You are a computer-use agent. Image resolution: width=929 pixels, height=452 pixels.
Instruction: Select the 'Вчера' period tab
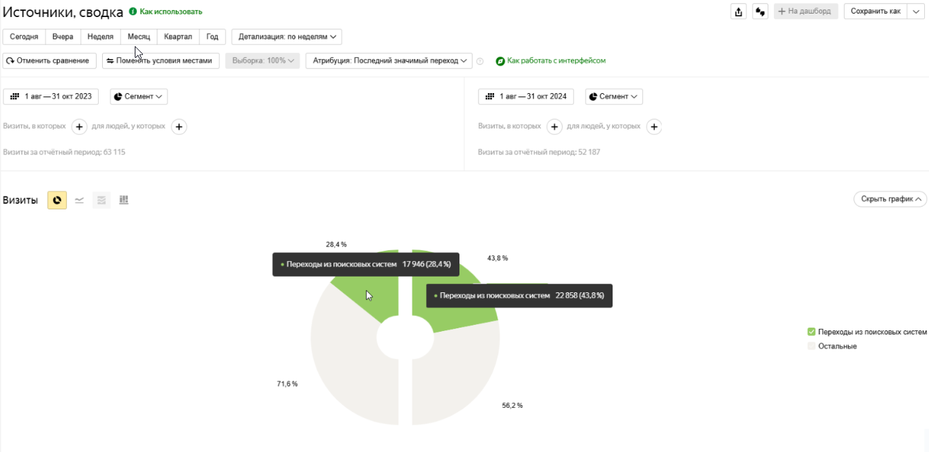click(63, 37)
